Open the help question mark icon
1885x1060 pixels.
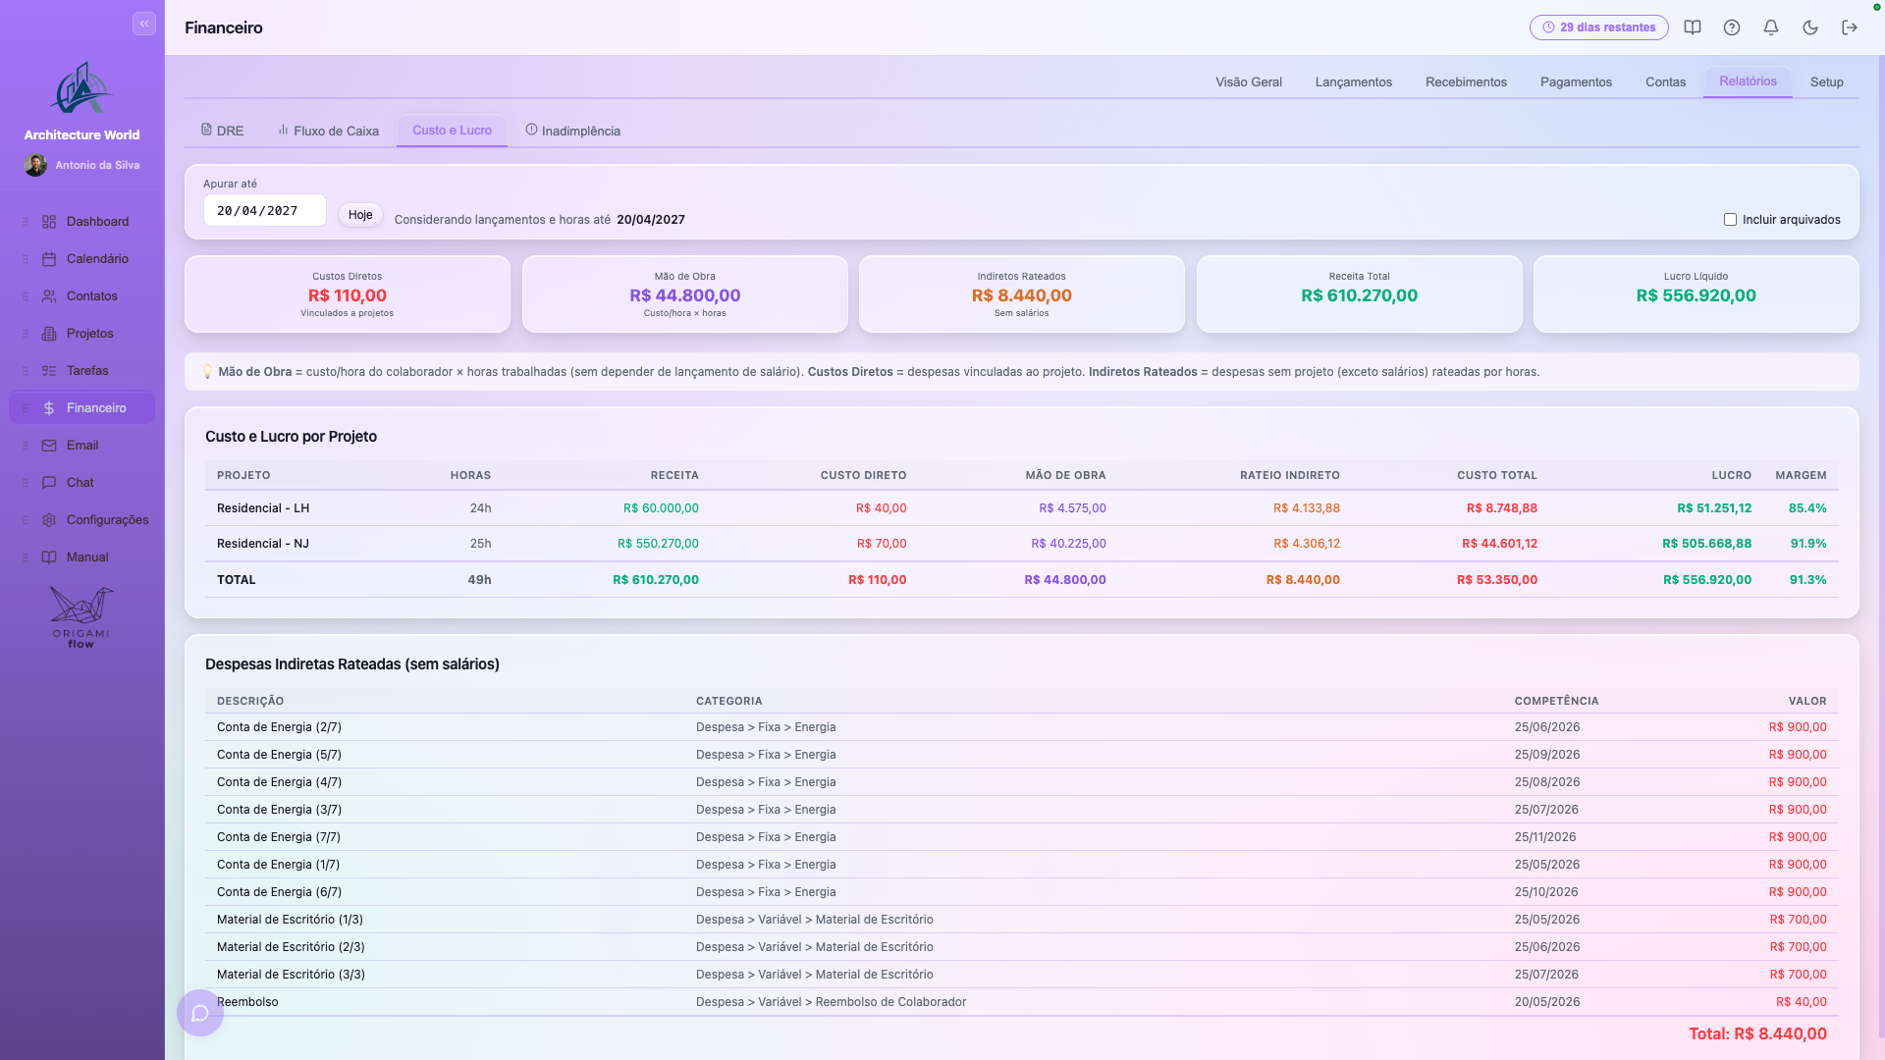click(1732, 27)
